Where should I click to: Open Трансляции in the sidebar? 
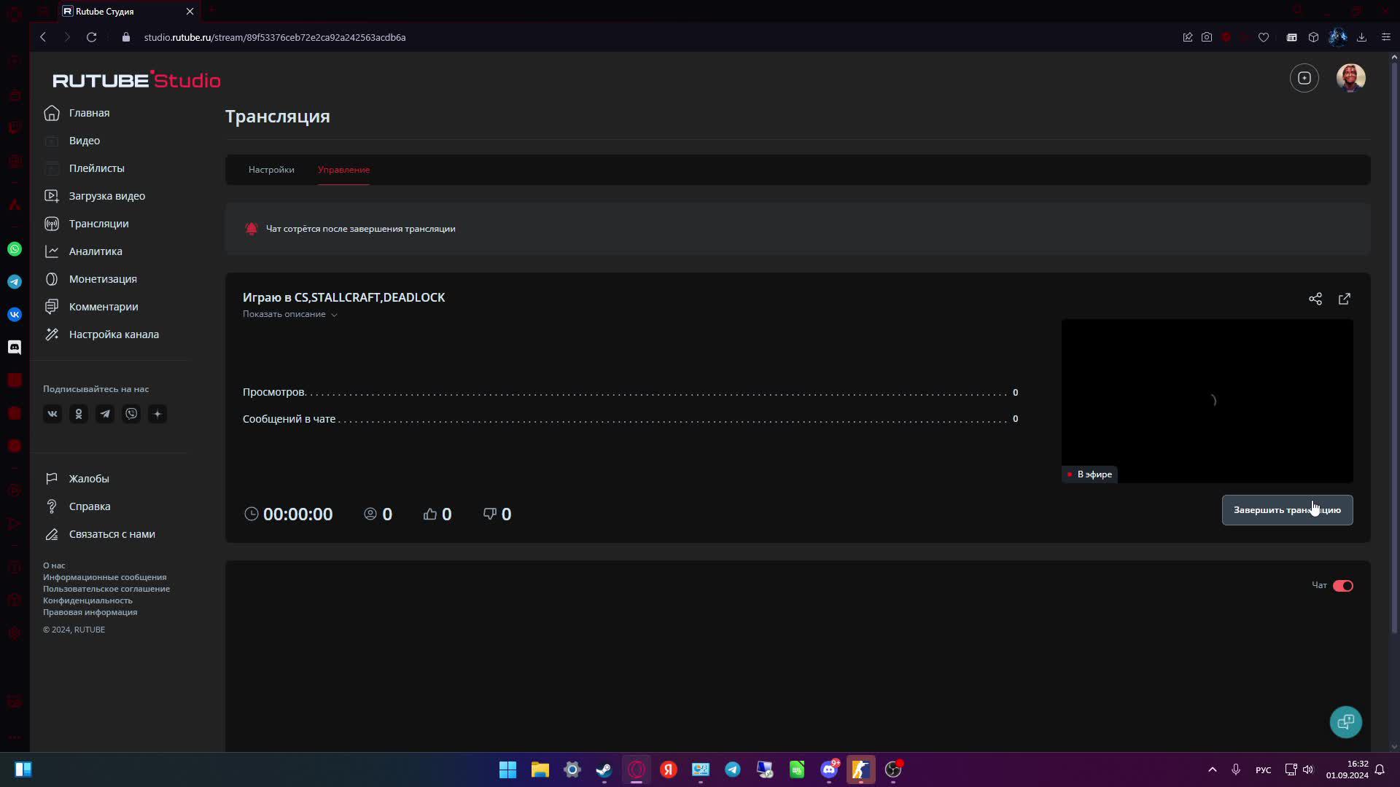98,224
